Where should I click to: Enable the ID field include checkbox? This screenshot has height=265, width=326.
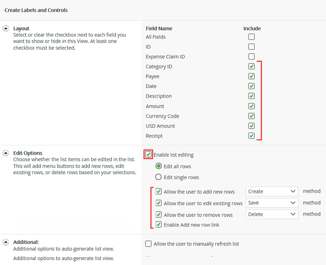[251, 46]
